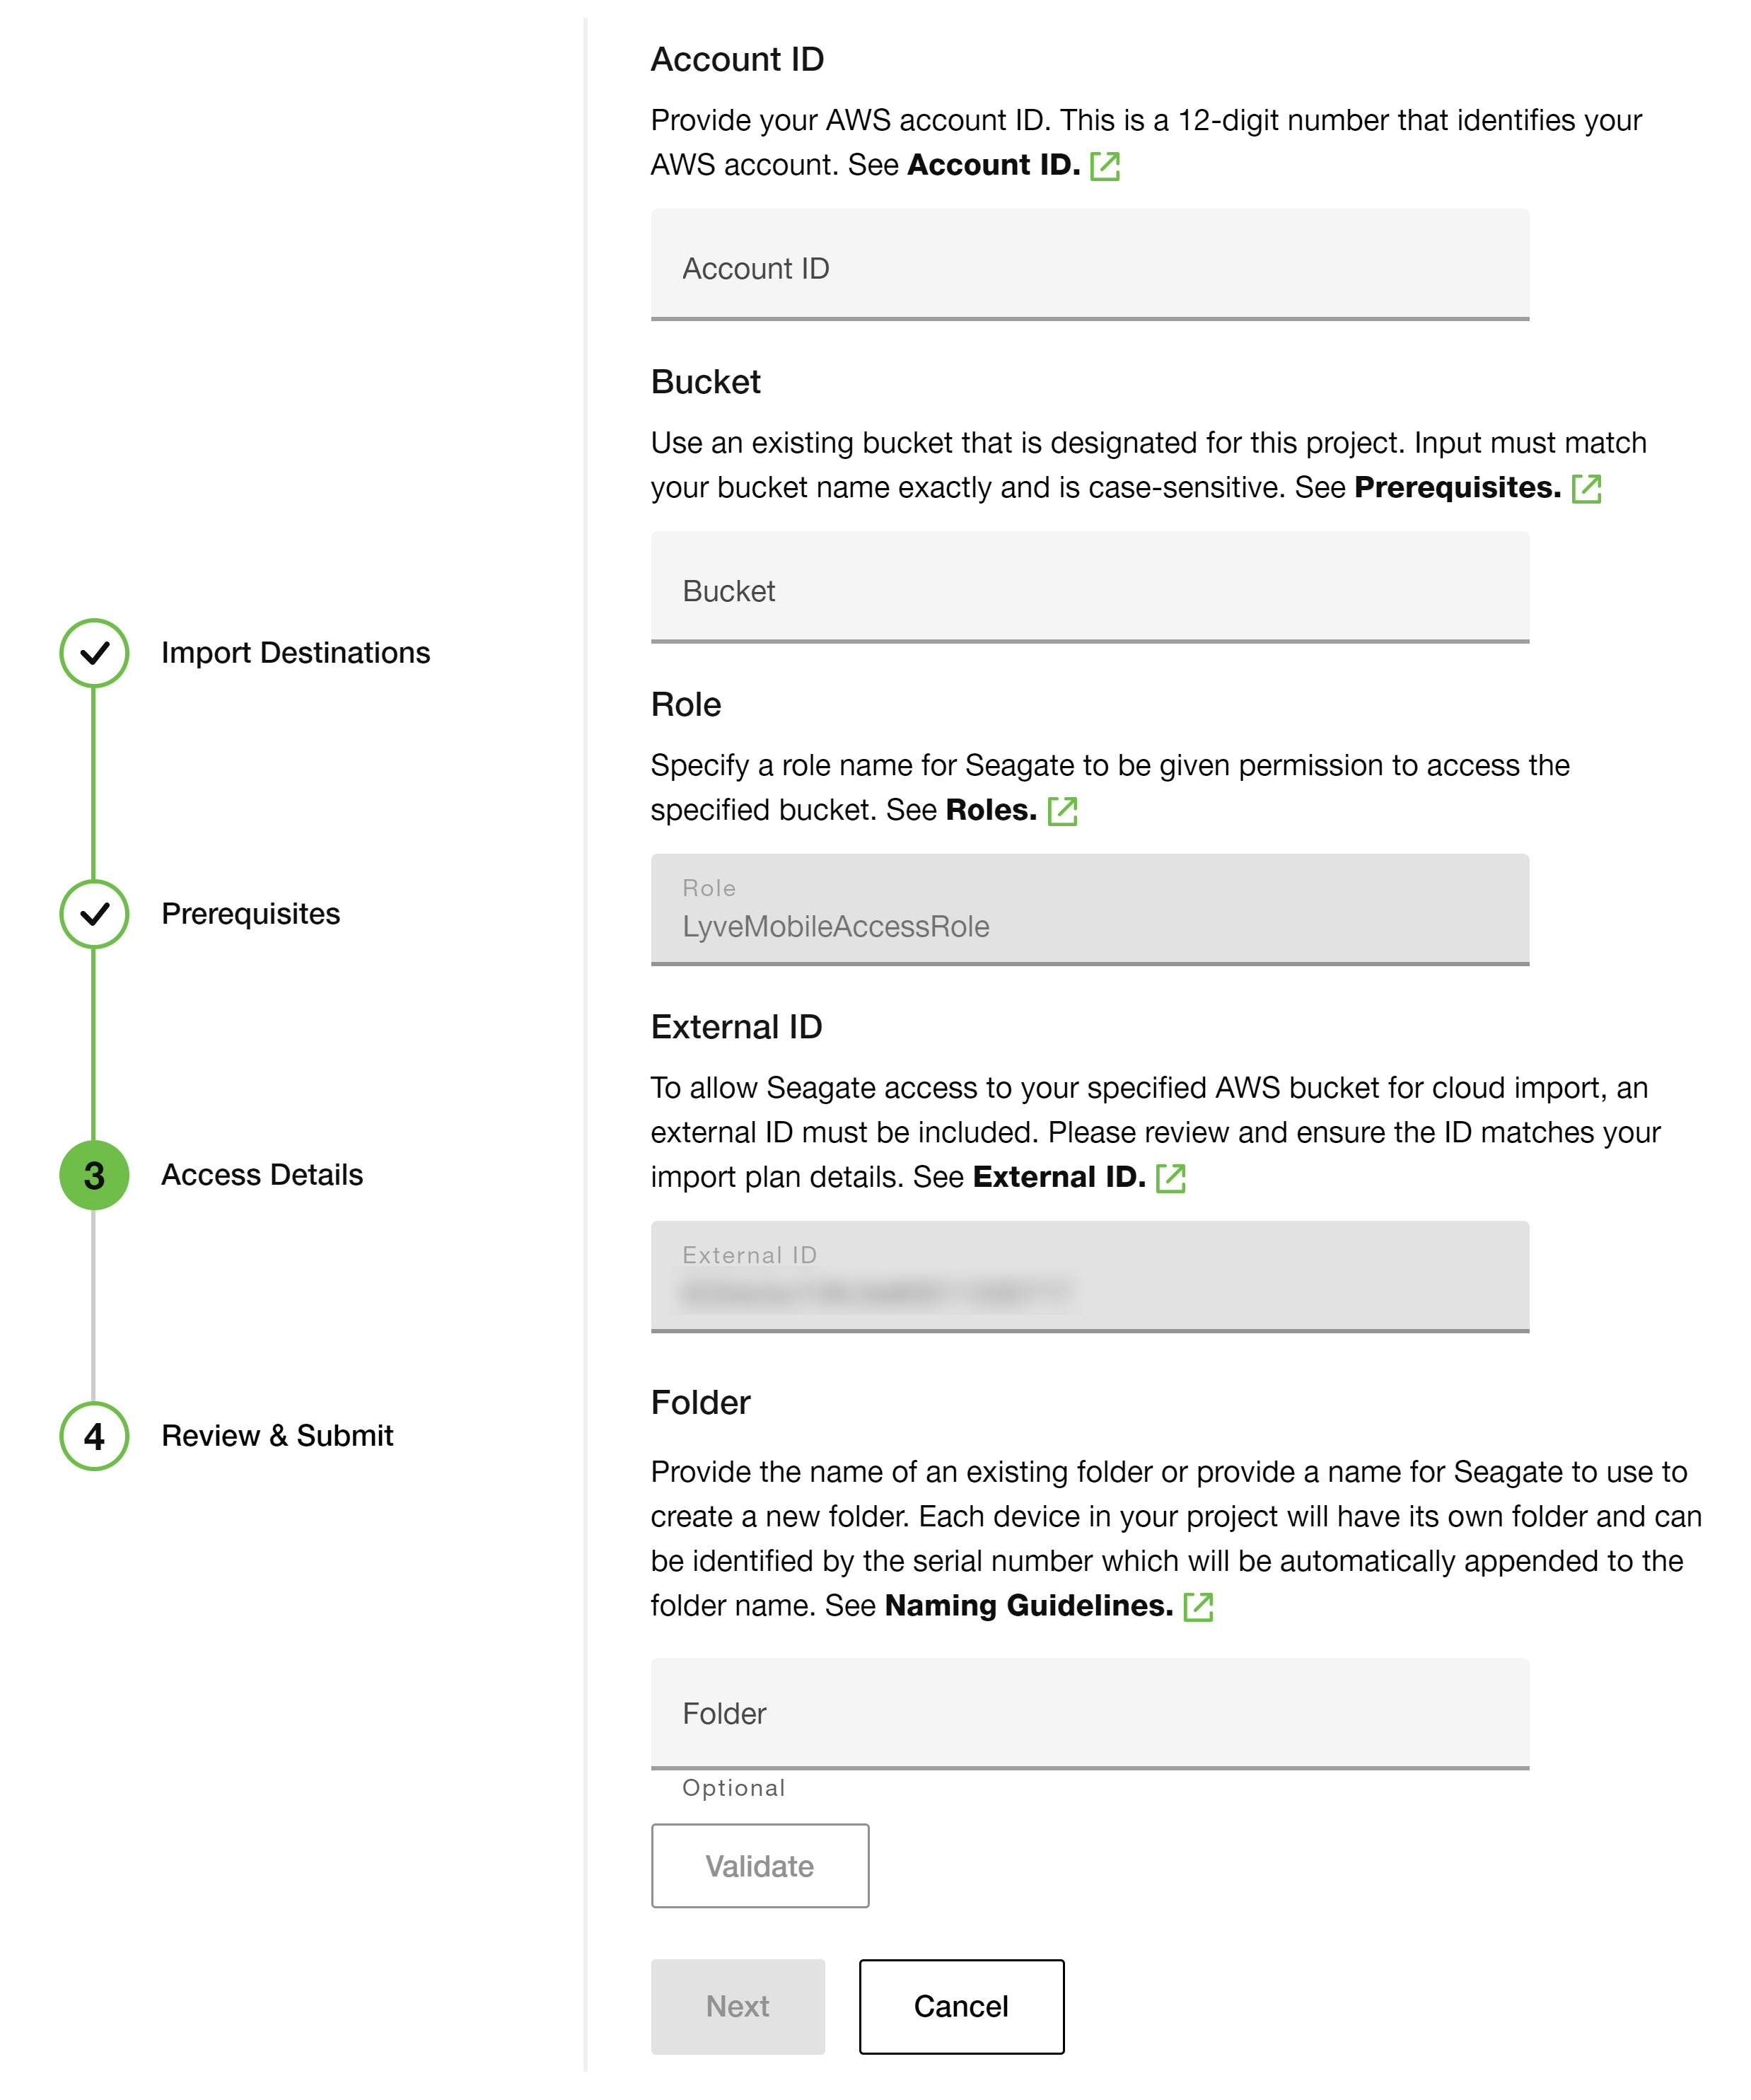1751x2100 pixels.
Task: Open the External ID help link icon
Action: tap(1170, 1178)
